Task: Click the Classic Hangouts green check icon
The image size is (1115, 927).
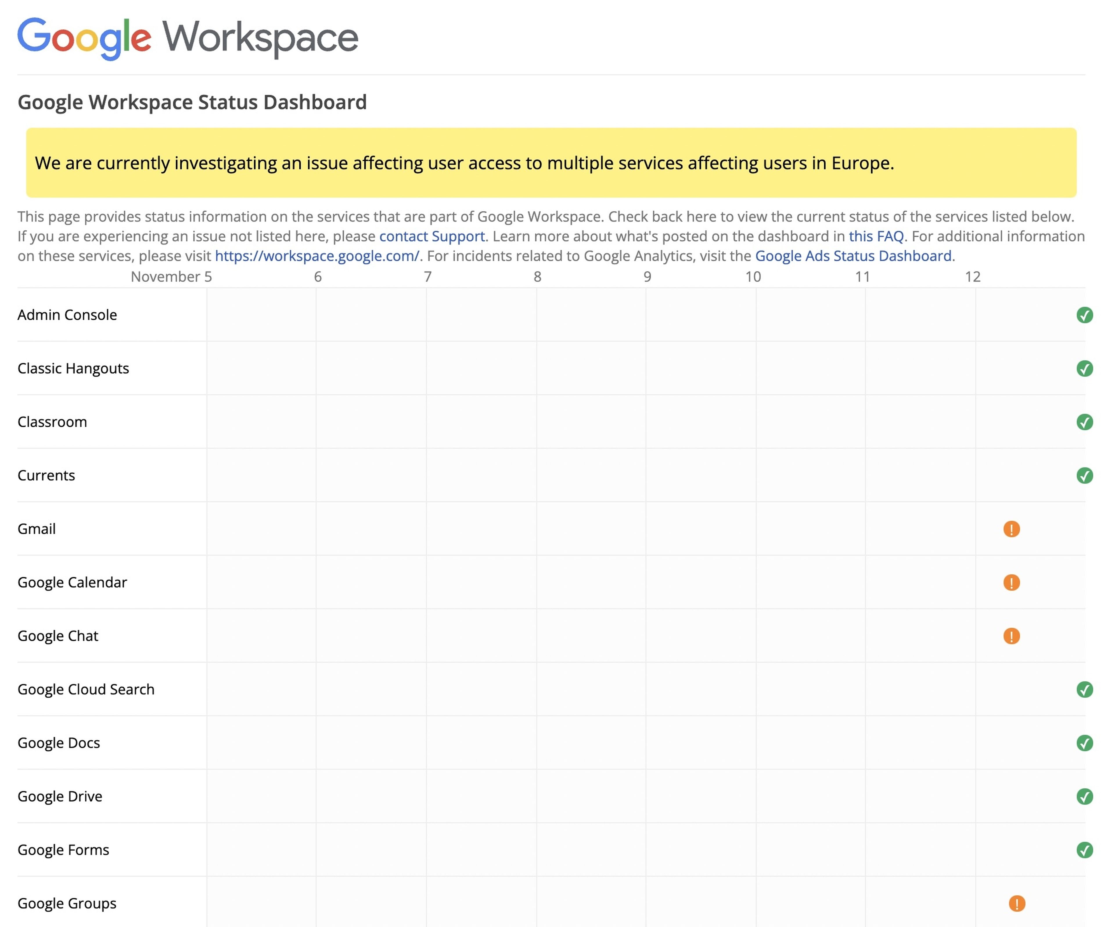Action: (x=1084, y=368)
